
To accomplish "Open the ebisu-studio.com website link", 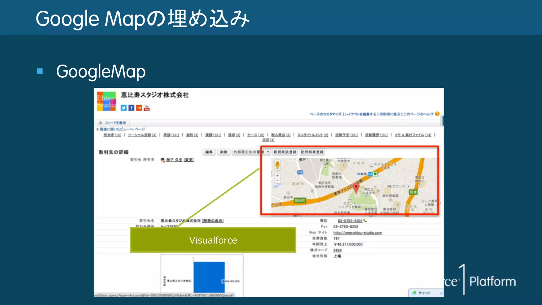I will click(x=357, y=233).
